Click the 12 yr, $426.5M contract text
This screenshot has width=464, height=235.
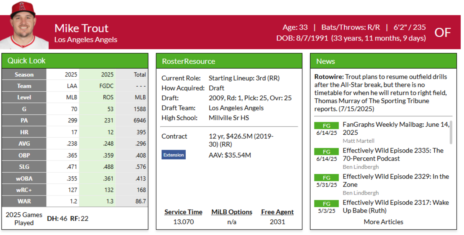241,140
